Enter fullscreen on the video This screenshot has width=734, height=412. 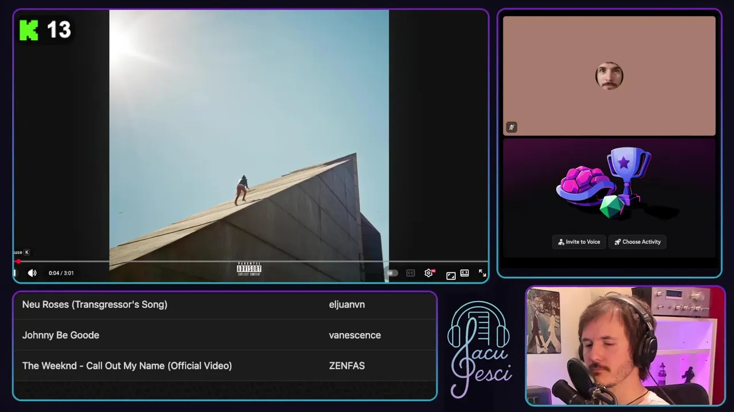482,273
